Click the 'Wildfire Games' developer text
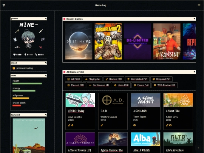This screenshot has height=153, width=204. pyautogui.click(x=109, y=117)
